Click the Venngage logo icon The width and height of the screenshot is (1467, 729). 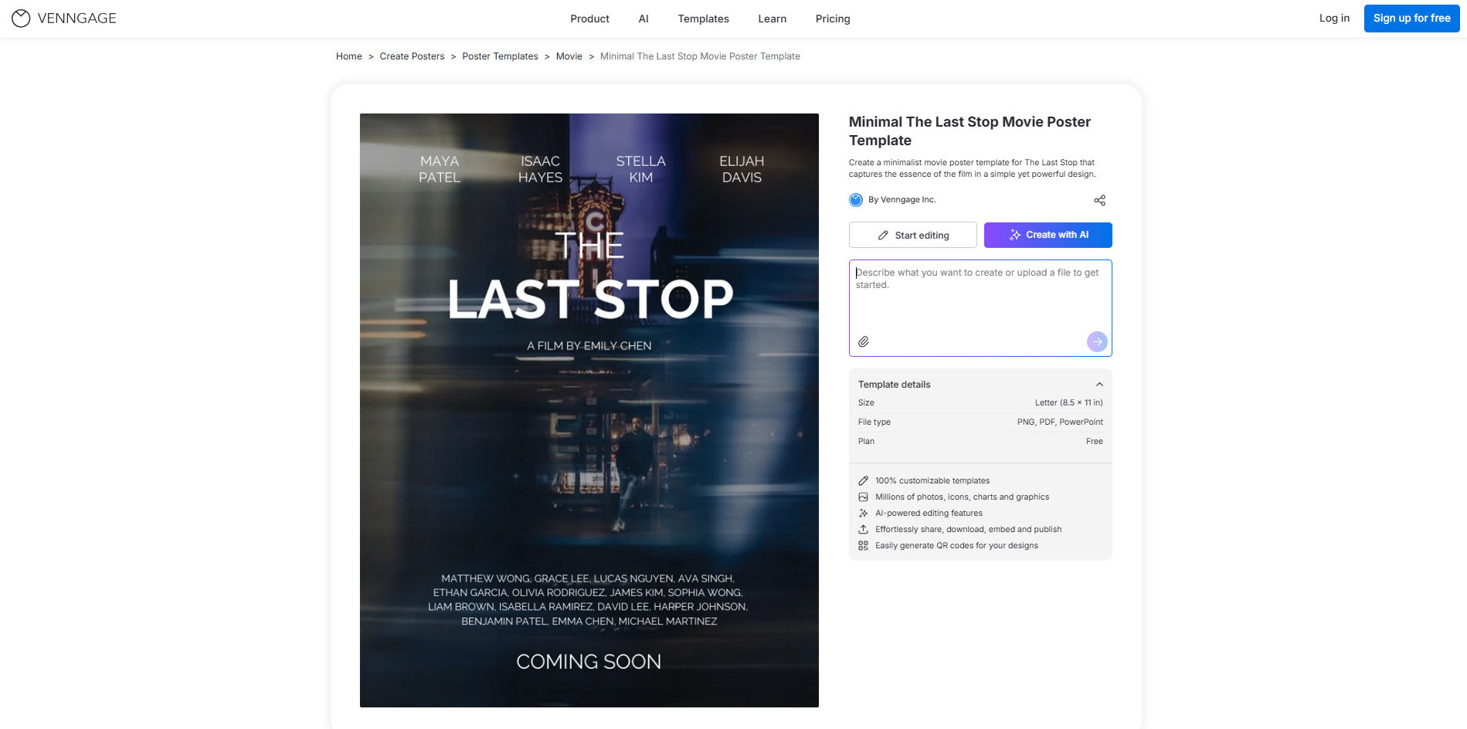point(21,18)
